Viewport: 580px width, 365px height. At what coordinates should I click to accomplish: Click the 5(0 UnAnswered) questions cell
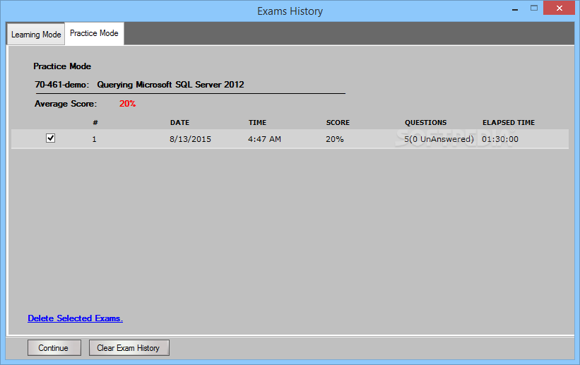439,139
